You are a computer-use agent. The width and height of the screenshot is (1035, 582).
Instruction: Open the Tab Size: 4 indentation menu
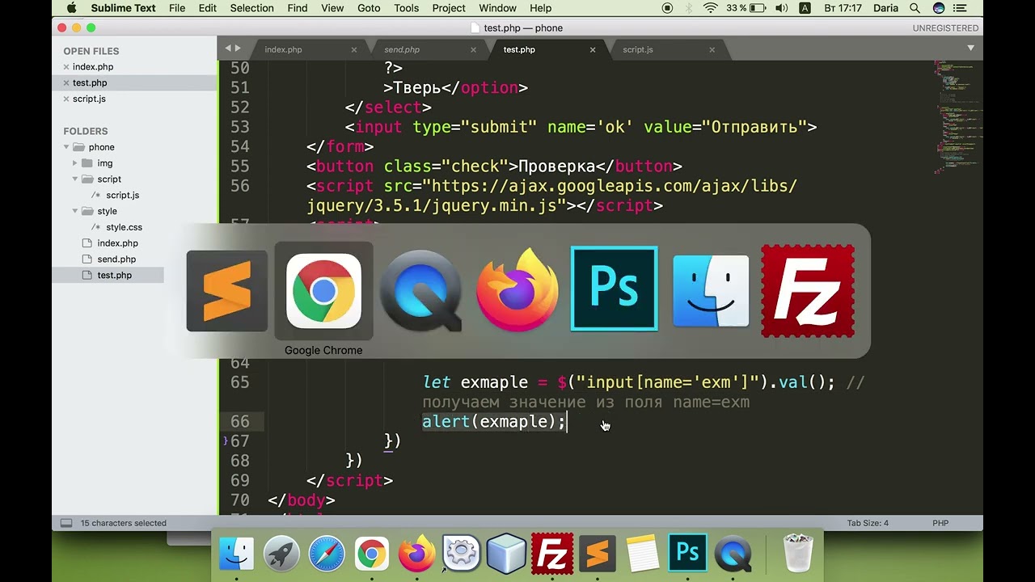coord(868,523)
